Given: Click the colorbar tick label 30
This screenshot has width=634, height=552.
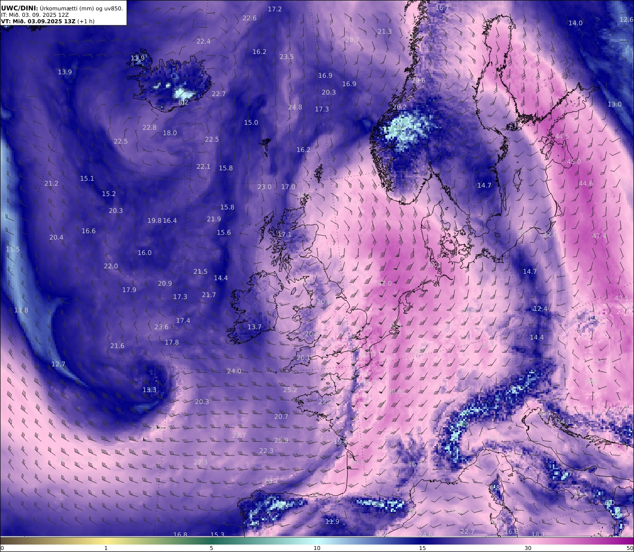Looking at the screenshot, I should pos(528,548).
